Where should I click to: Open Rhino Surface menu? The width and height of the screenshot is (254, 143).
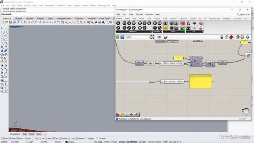tap(27, 6)
